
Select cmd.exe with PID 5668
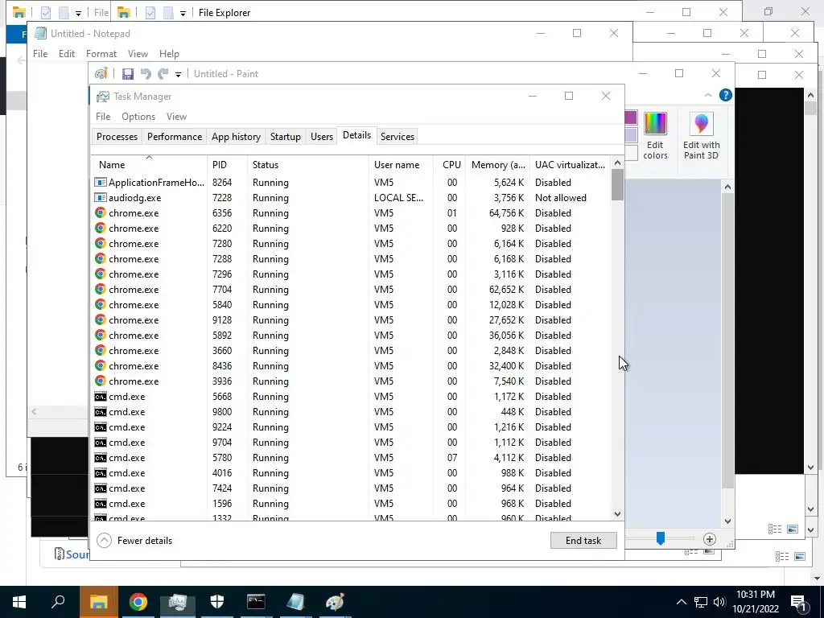(351, 396)
